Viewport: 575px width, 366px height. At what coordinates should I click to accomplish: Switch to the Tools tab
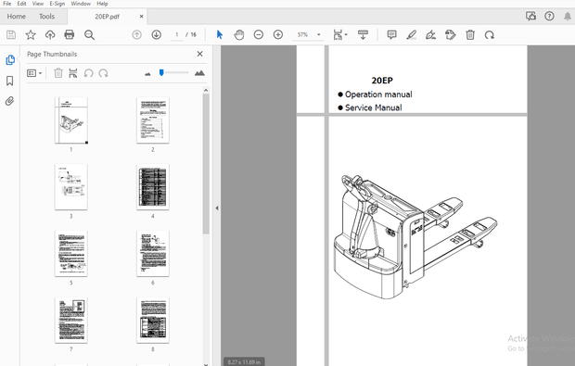pyautogui.click(x=46, y=17)
